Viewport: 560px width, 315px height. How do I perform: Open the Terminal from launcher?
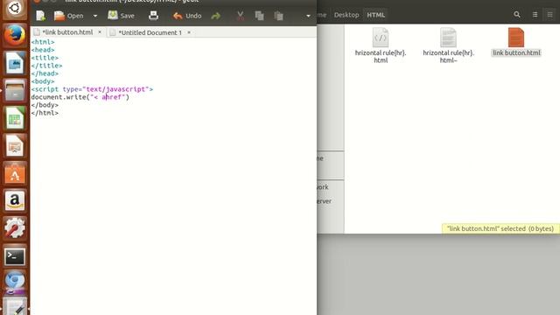15,256
